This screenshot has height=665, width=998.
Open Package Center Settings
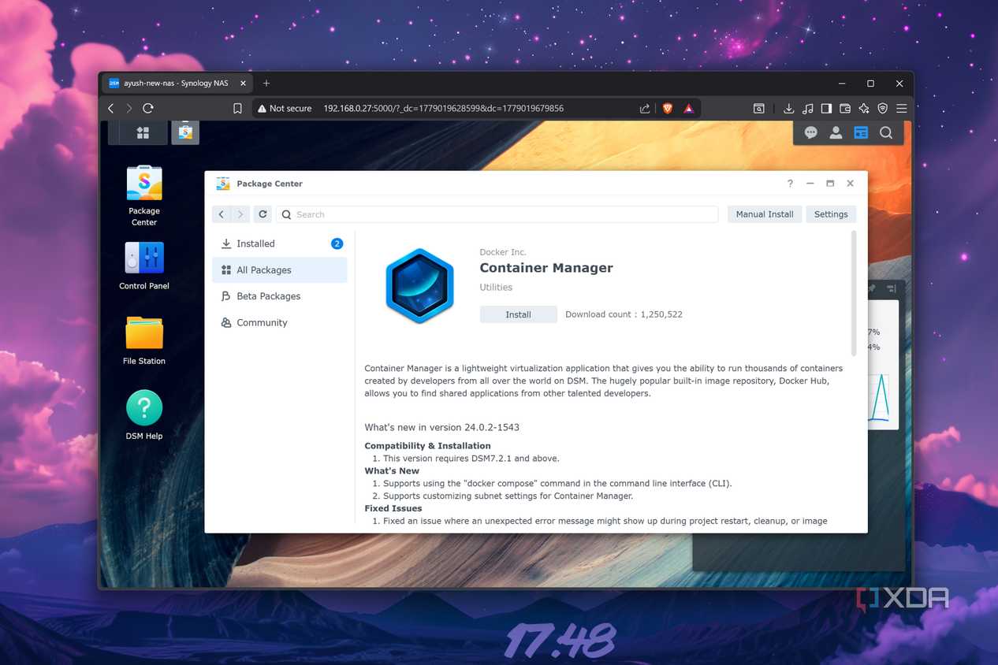pos(831,214)
